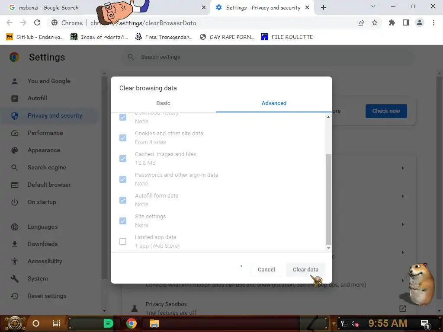Screen dimensions: 443x332
Task: Click the Check now button
Action: (386, 111)
